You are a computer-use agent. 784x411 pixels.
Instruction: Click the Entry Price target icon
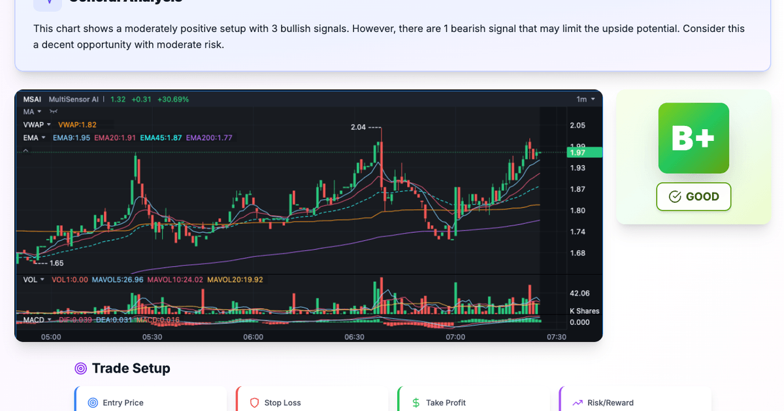(92, 403)
